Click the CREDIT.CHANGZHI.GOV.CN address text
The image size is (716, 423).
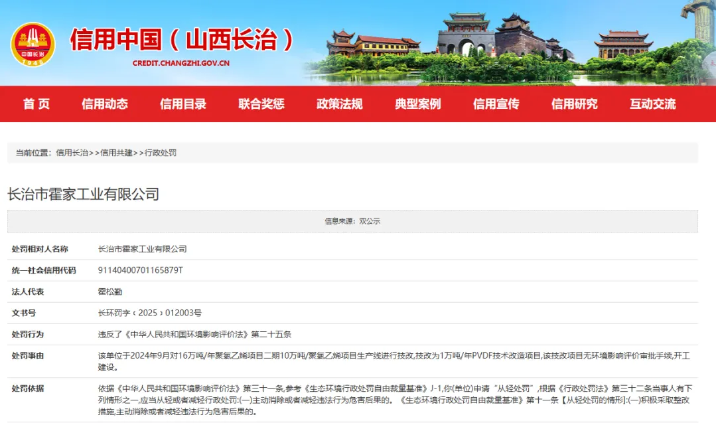tap(181, 63)
